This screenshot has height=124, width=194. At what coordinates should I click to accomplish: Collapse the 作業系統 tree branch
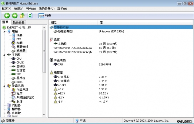click(4, 86)
